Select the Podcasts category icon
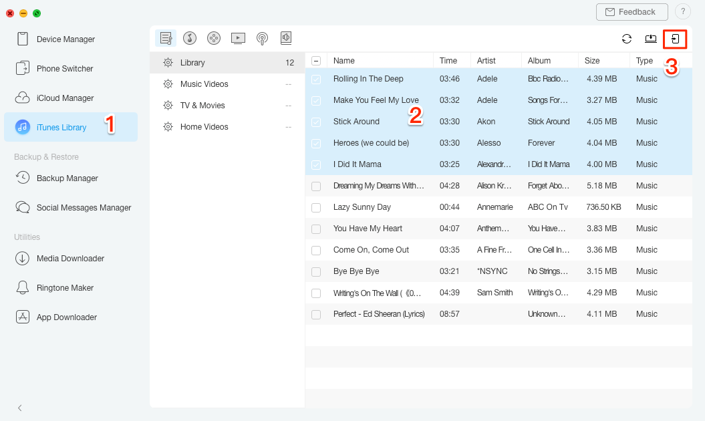The height and width of the screenshot is (421, 705). point(262,38)
